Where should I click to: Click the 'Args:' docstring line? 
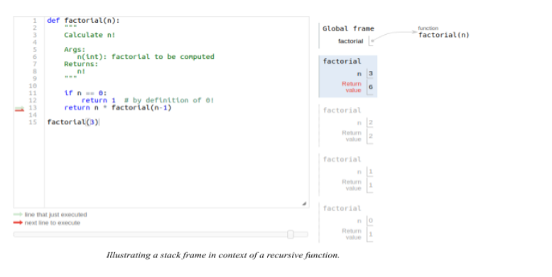[75, 49]
